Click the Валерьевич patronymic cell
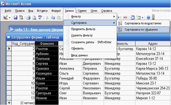The image size is (171, 105). pyautogui.click(x=93, y=93)
